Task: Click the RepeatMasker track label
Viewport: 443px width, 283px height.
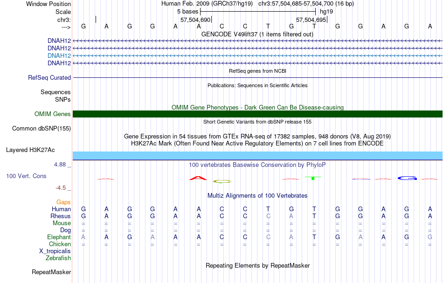Action: click(51, 272)
